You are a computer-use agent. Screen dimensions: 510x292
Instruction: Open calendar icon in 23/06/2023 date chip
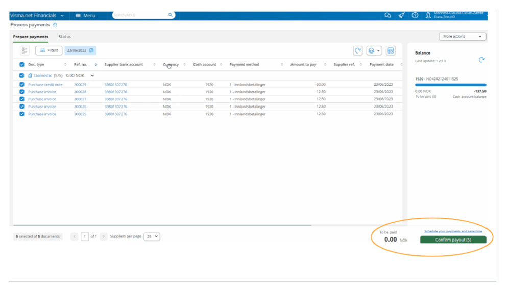(91, 50)
